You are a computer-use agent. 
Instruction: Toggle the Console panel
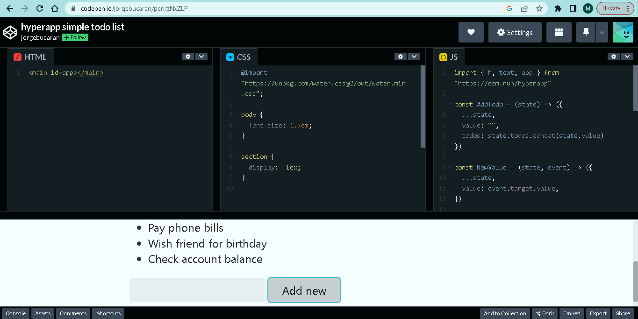coord(16,313)
